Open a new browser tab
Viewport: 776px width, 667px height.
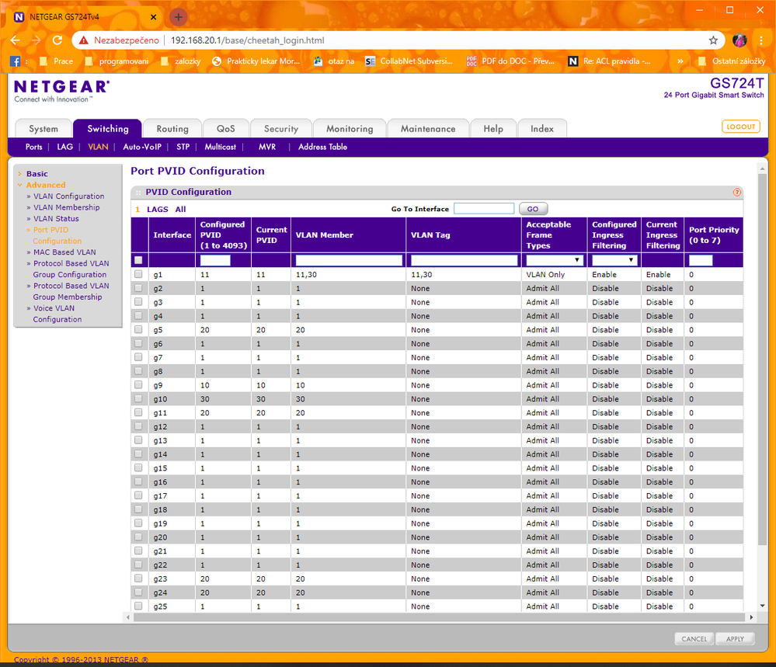tap(178, 17)
